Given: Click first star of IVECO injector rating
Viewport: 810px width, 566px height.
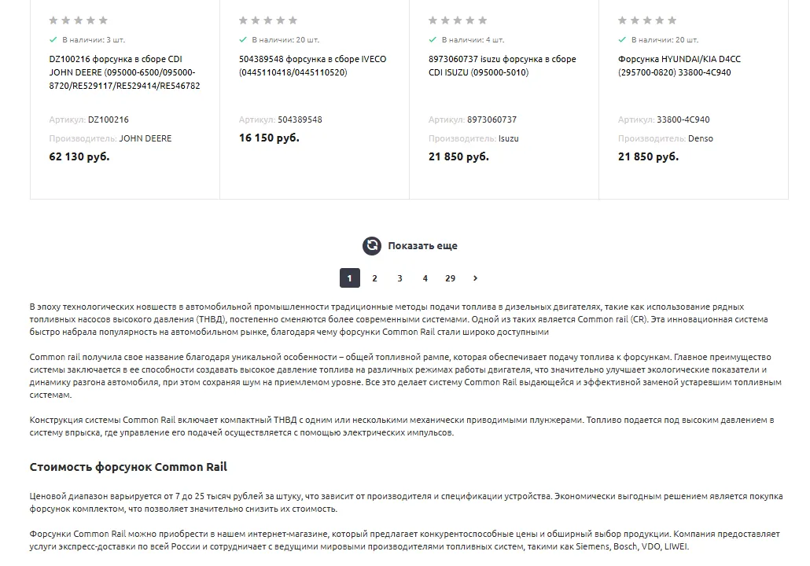Looking at the screenshot, I should point(243,20).
